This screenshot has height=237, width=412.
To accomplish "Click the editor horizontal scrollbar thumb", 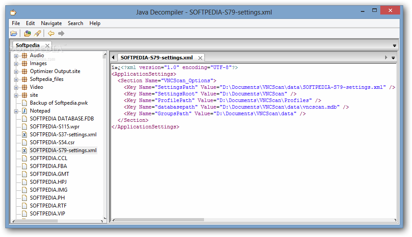I will 159,219.
